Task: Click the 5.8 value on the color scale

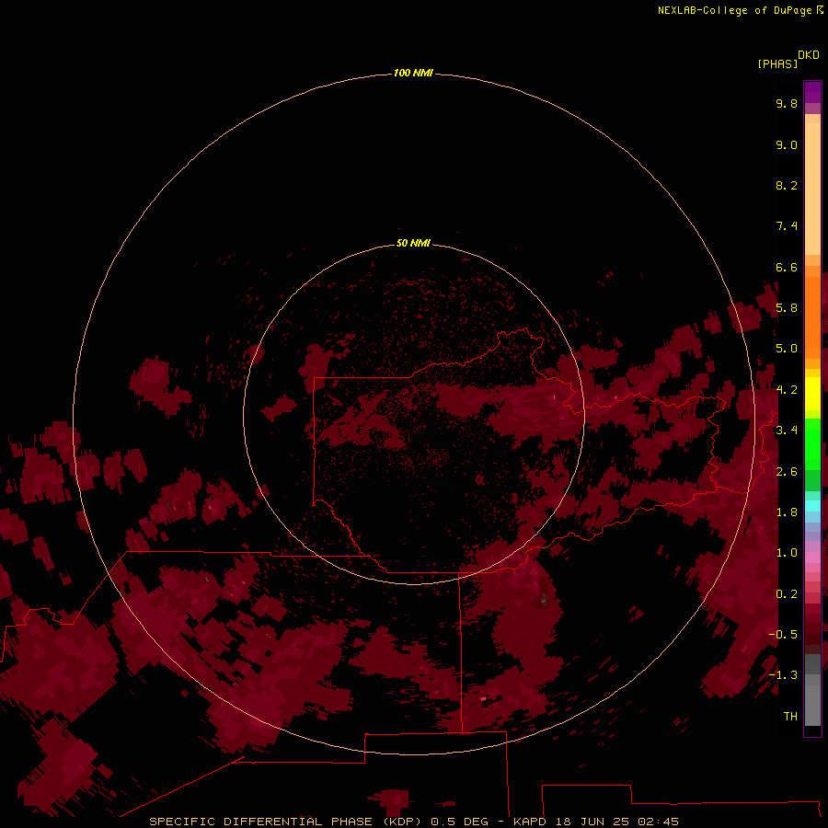Action: [x=787, y=308]
